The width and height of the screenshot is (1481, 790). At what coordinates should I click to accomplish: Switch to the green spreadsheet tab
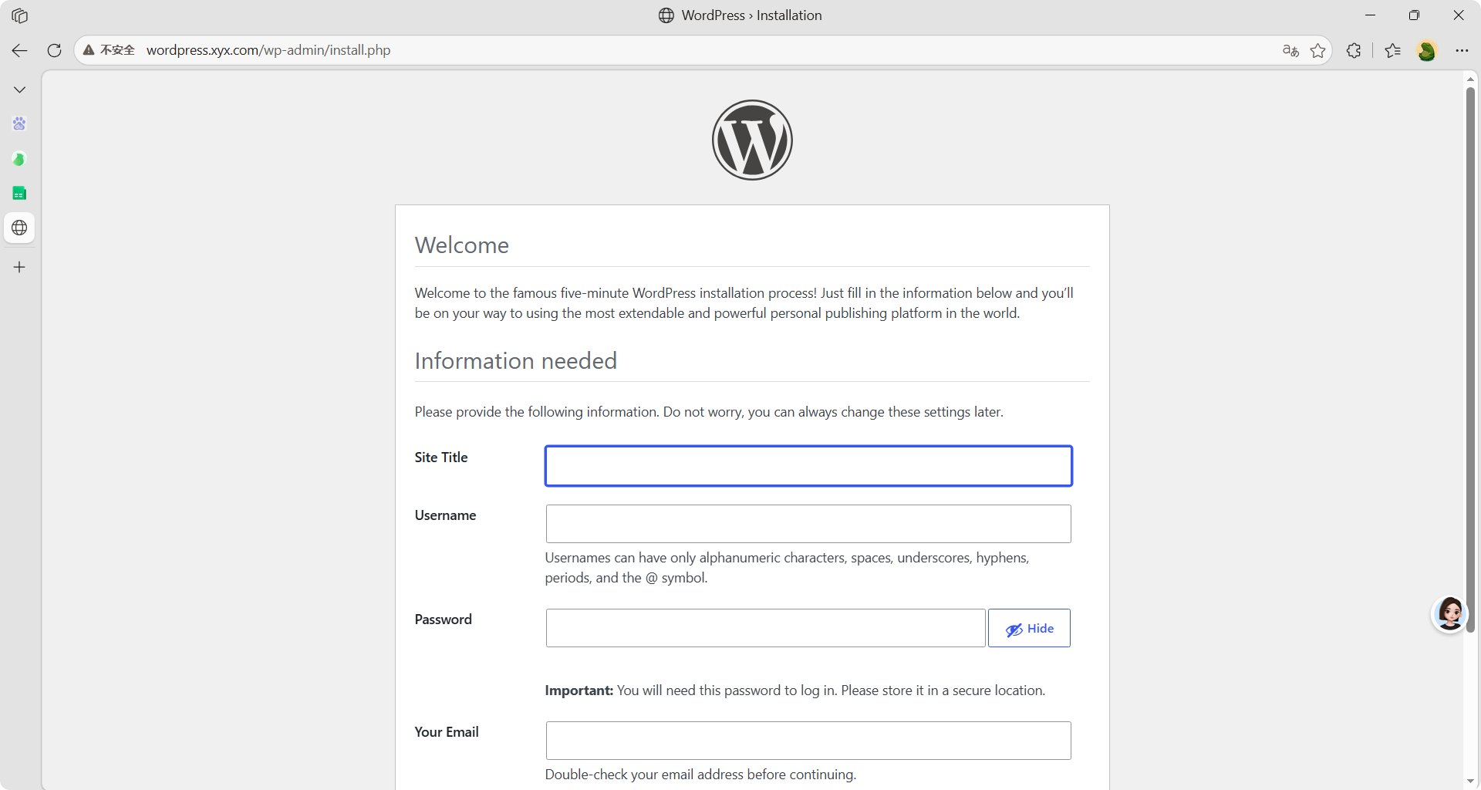point(19,193)
